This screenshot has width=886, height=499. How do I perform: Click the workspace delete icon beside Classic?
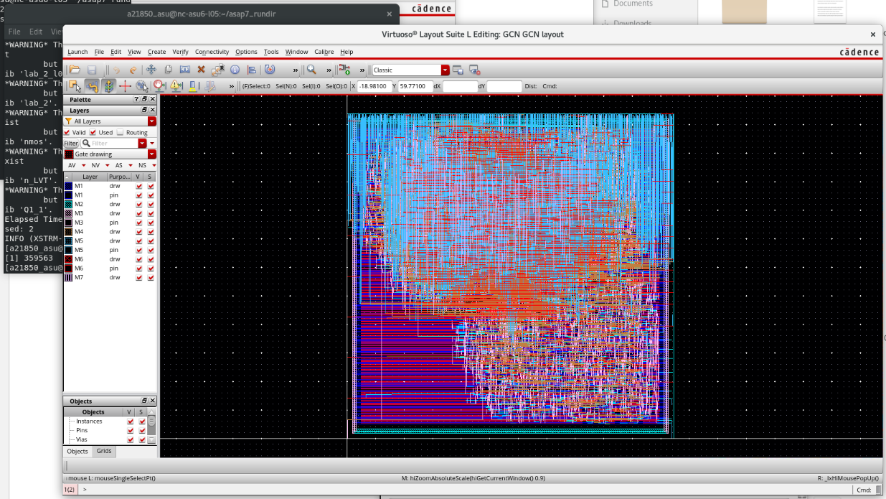tap(474, 70)
